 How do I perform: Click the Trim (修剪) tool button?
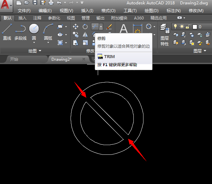coord(95,27)
